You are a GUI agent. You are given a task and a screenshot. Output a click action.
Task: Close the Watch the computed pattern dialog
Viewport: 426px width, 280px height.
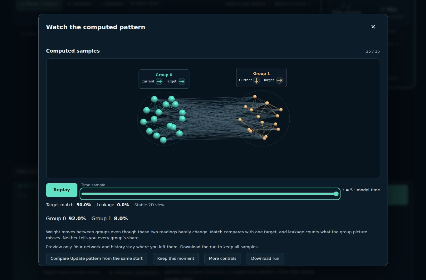[373, 27]
